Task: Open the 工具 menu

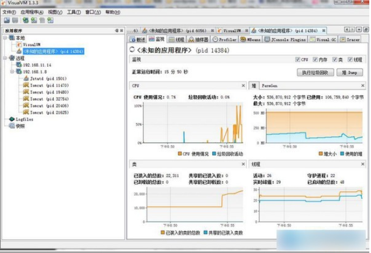Action: (74, 12)
